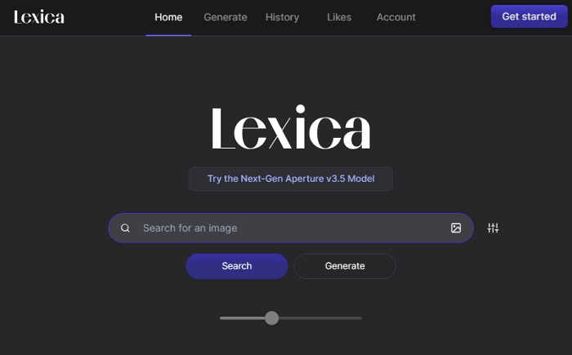
Task: Switch to the Home tab
Action: click(x=168, y=17)
